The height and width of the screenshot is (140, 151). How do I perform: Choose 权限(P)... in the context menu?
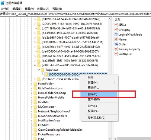click(x=99, y=111)
